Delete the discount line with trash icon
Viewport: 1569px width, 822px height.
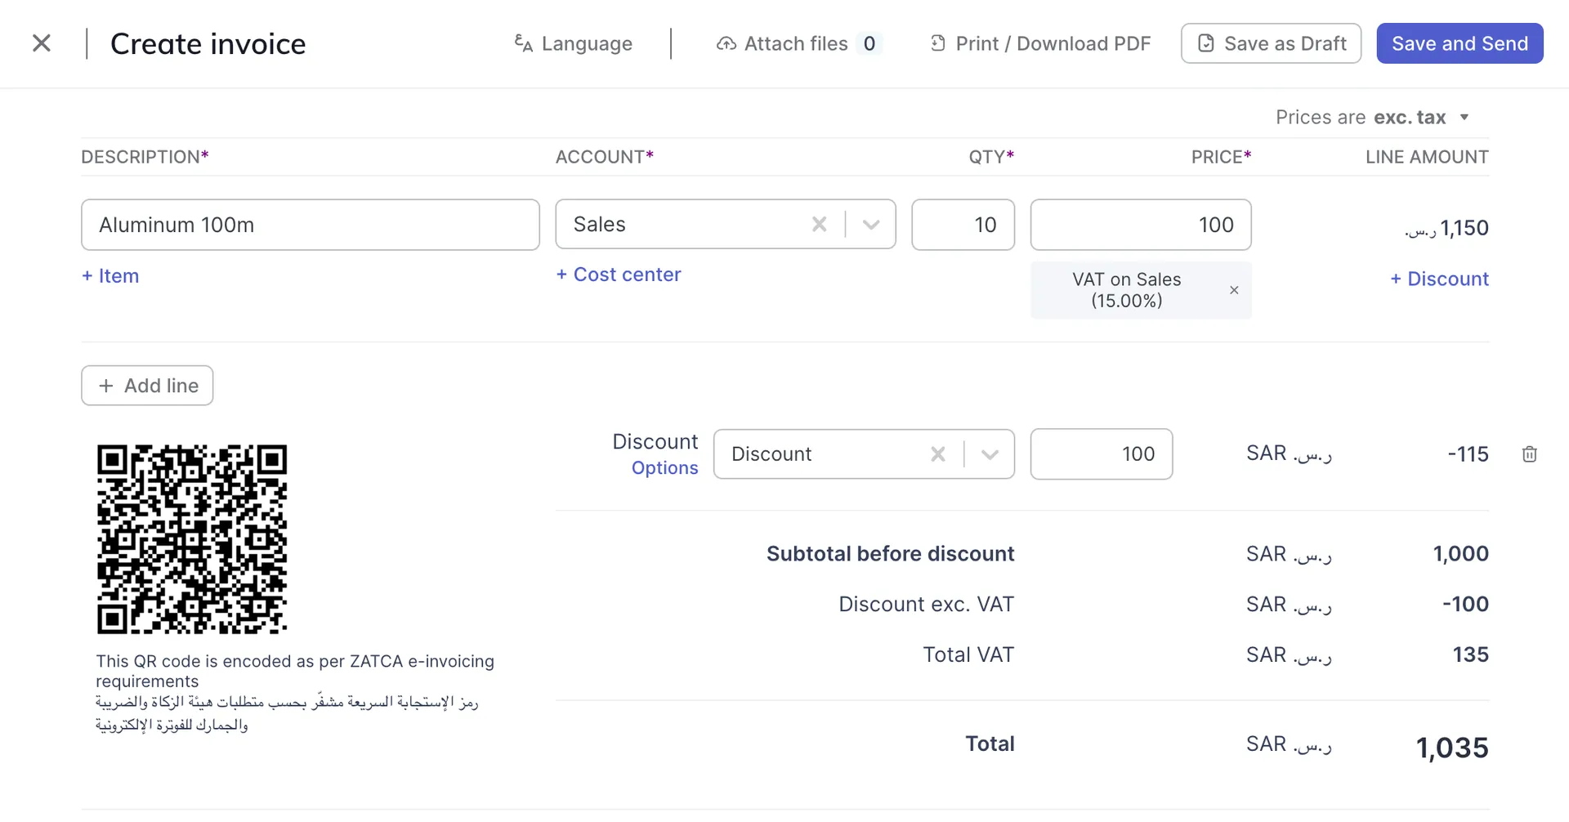click(1529, 454)
